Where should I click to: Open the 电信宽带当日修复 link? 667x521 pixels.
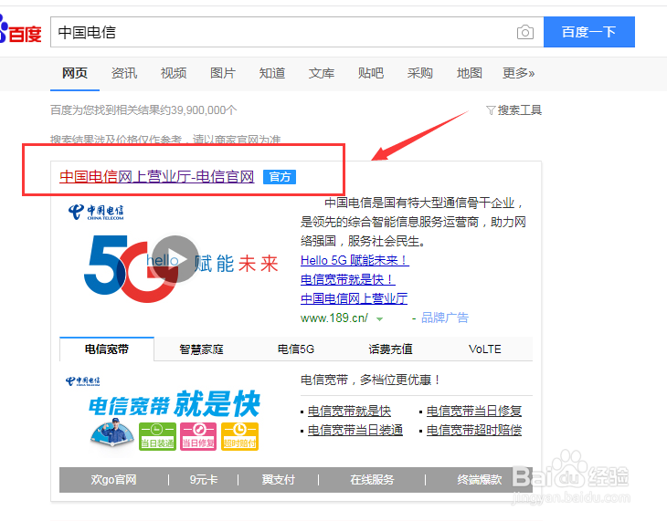[474, 411]
